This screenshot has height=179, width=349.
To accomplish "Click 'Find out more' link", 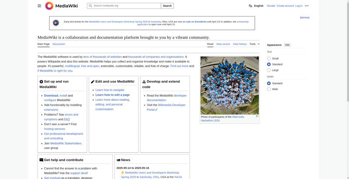I will pyautogui.click(x=179, y=66).
